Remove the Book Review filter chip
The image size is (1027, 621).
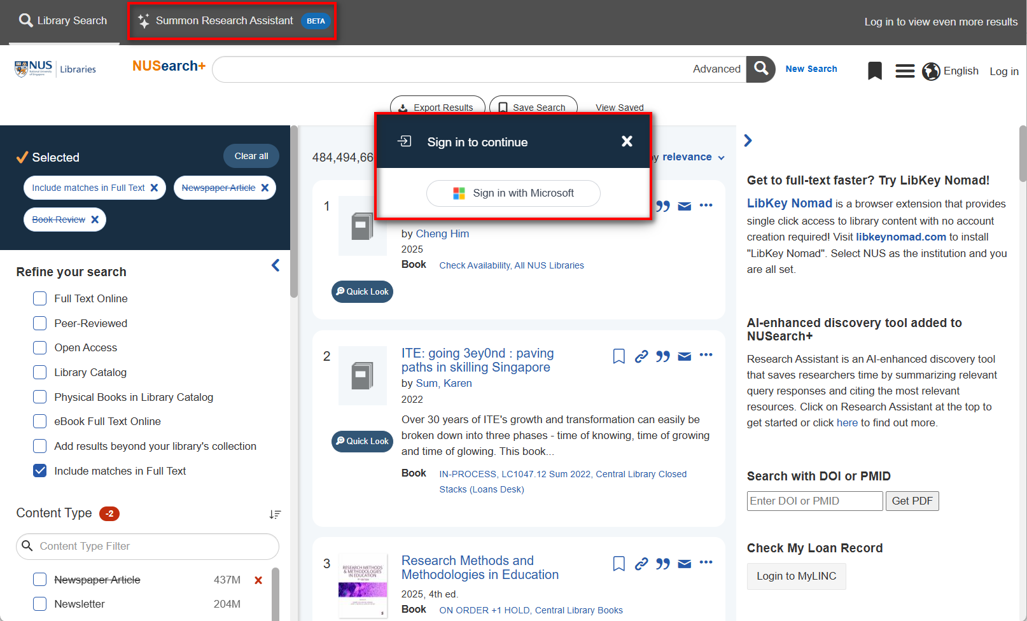[x=95, y=220]
